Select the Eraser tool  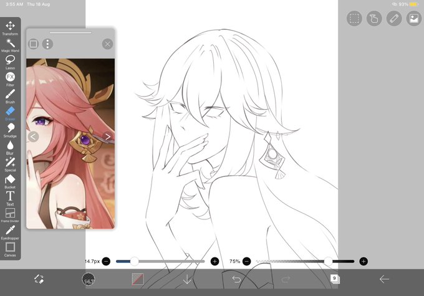click(10, 113)
